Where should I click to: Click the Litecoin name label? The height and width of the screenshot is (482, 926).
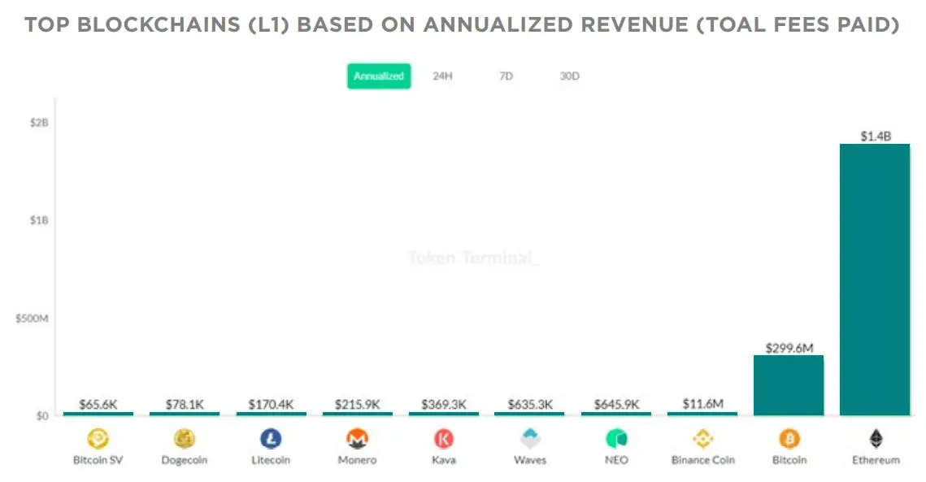271,460
